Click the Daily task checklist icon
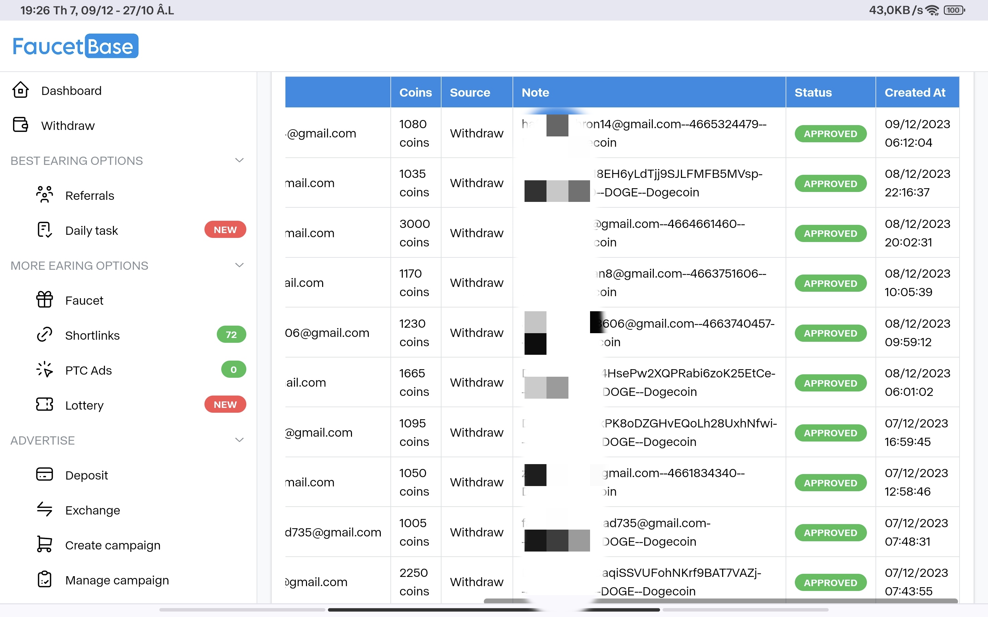This screenshot has width=988, height=617. pos(44,230)
